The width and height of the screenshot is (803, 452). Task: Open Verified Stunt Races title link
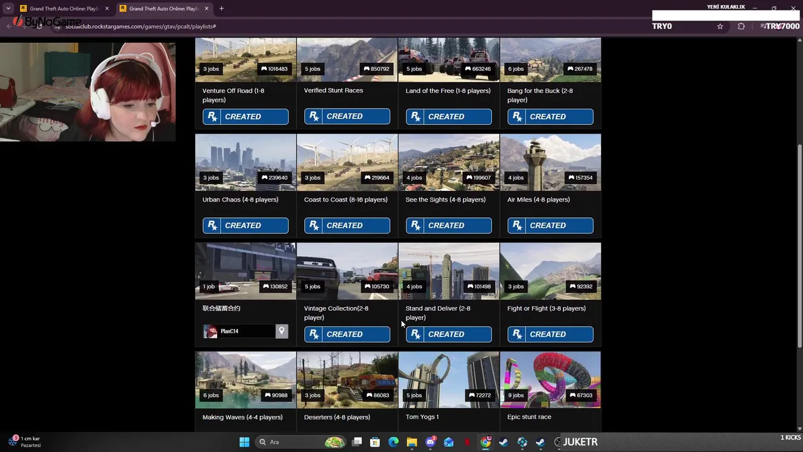pos(333,90)
